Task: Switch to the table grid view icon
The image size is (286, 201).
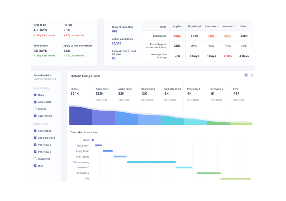Action: (x=251, y=75)
